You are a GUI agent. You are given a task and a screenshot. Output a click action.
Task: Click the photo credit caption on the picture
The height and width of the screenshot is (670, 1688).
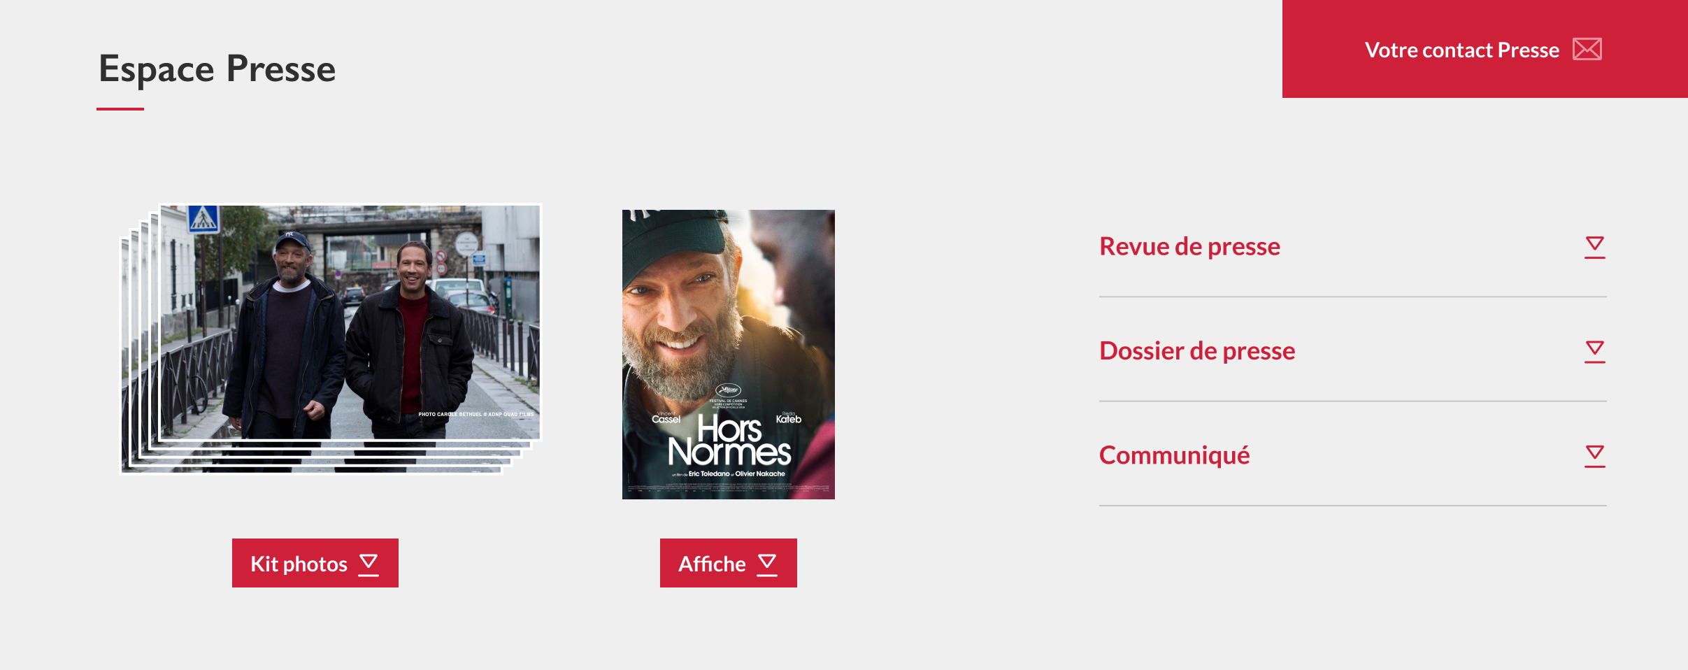pos(476,414)
